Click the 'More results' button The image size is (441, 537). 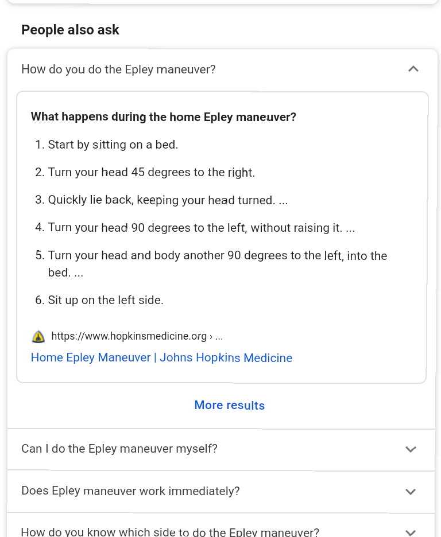(229, 405)
